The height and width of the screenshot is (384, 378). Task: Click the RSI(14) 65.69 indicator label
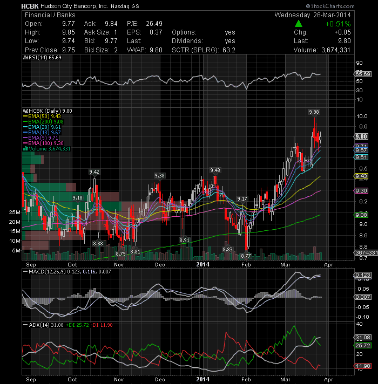click(42, 58)
